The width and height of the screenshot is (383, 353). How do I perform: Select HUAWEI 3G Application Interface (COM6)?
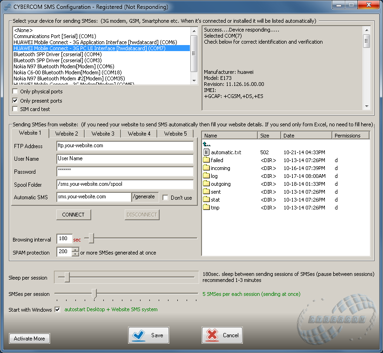(101, 42)
